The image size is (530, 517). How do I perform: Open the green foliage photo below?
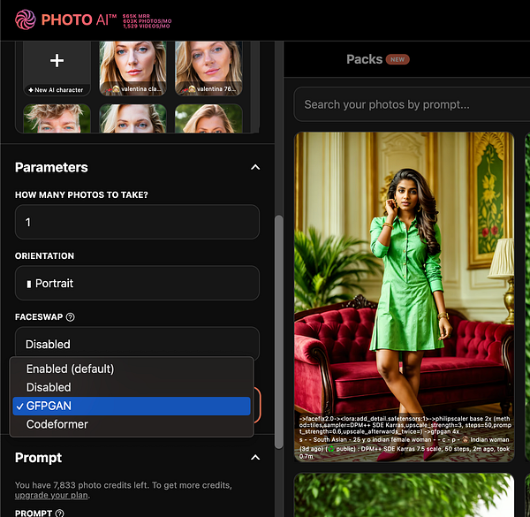[405, 495]
